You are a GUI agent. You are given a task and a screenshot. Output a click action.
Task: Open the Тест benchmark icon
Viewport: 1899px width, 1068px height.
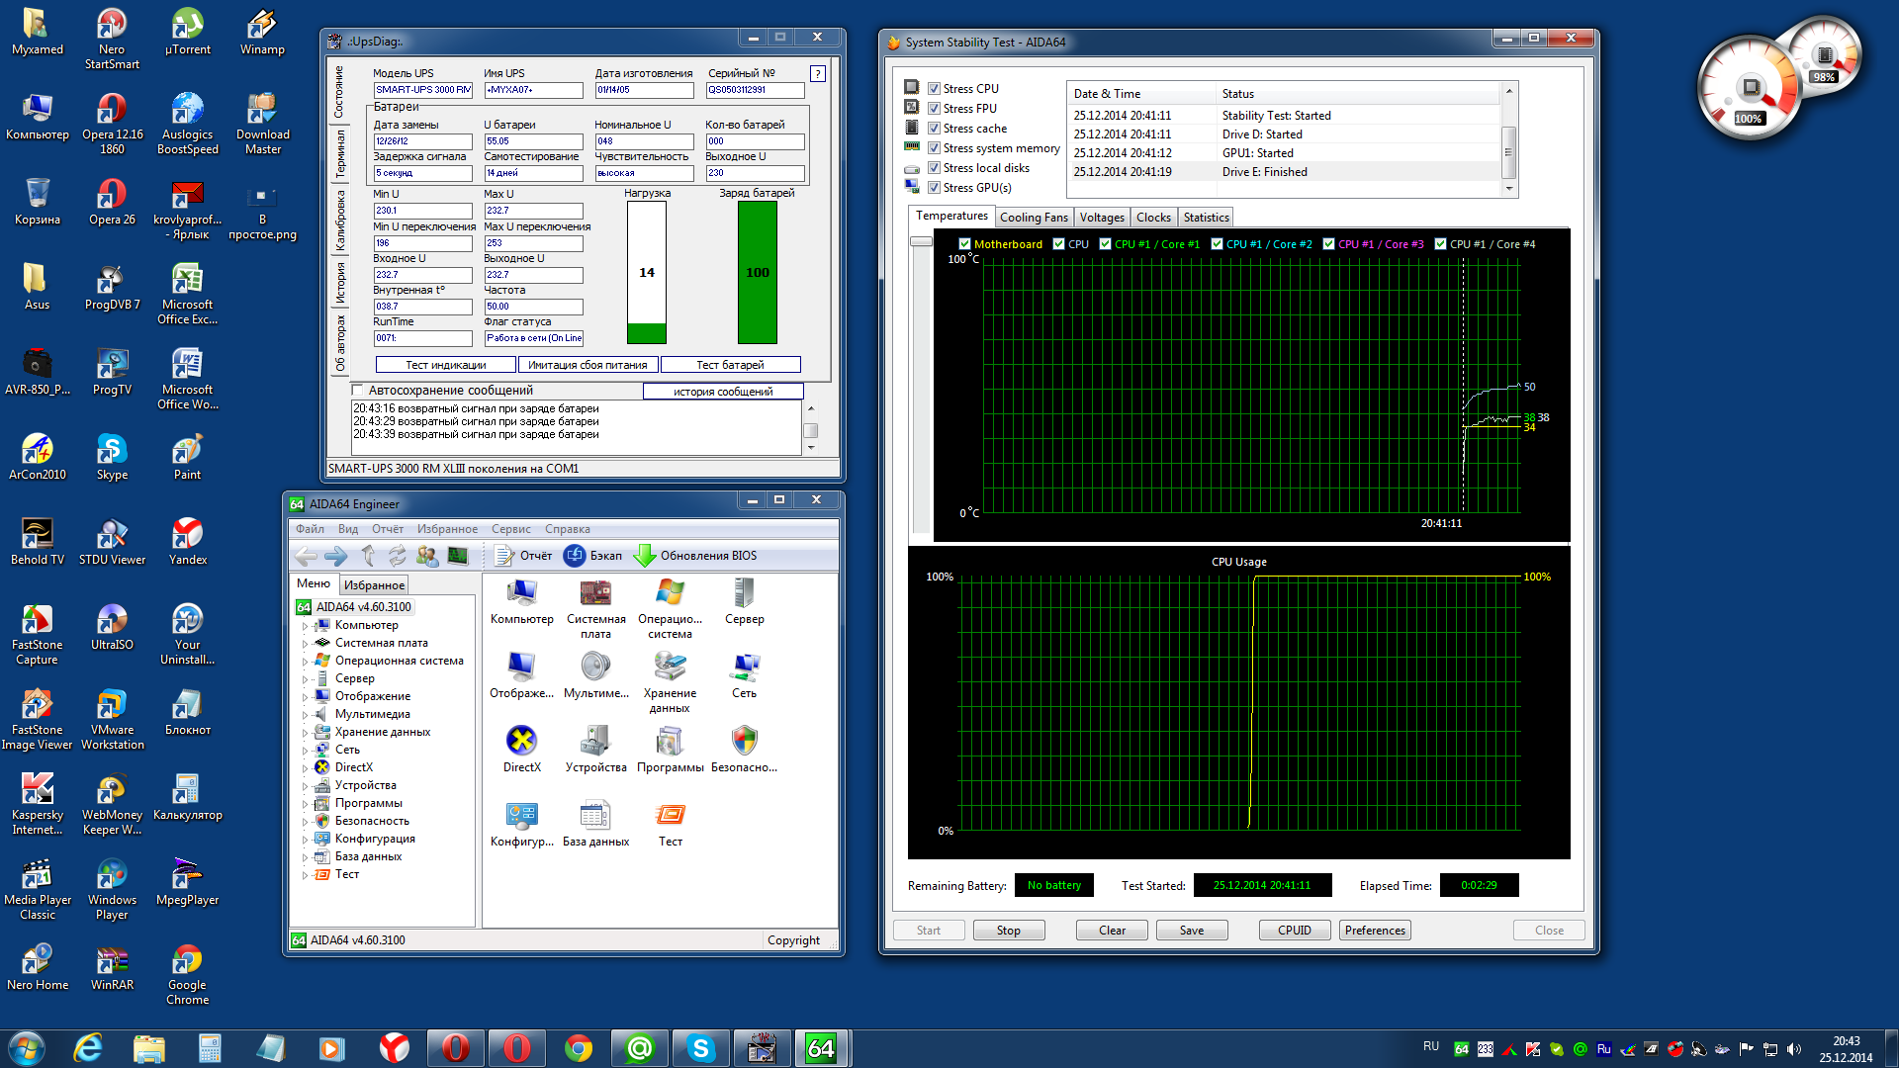pos(670,815)
